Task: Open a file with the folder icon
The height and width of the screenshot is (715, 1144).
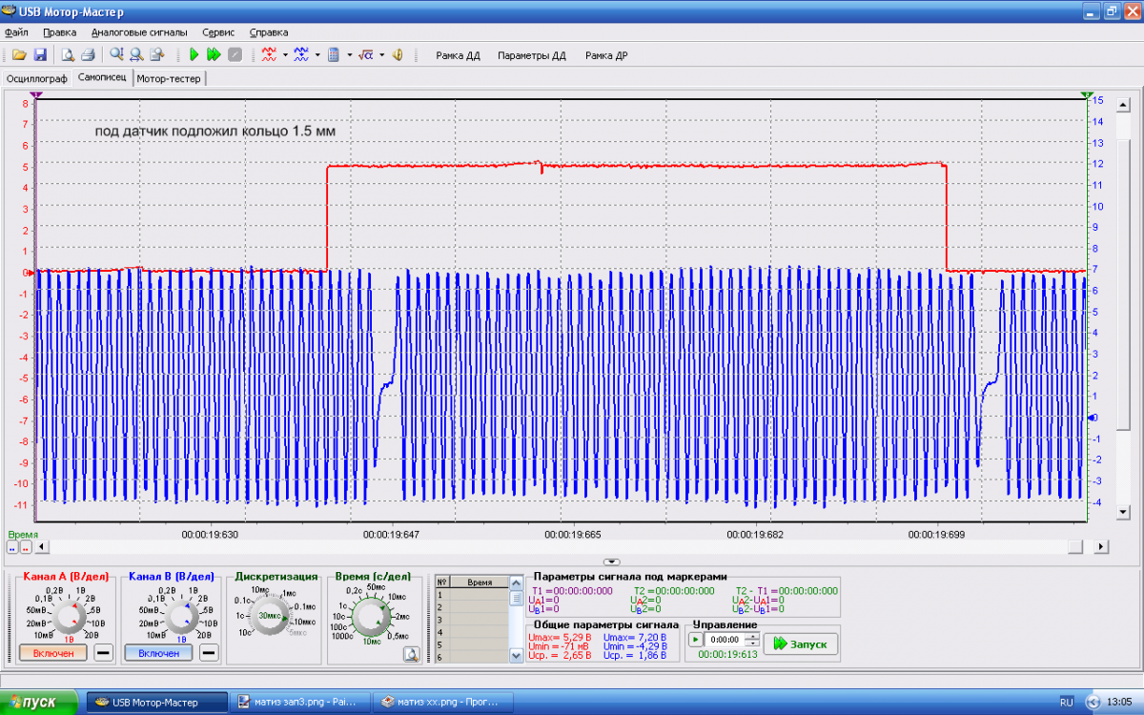Action: 19,55
